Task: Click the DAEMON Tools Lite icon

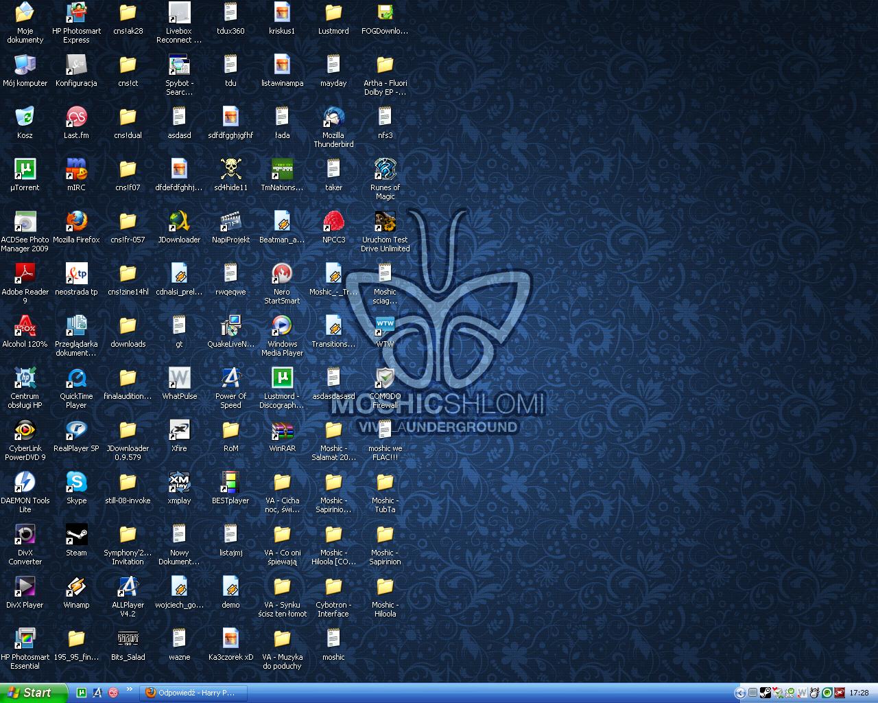Action: pos(25,483)
